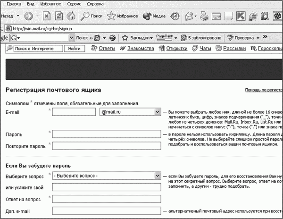
Task: Click the page icon in the address bar
Action: 8,28
